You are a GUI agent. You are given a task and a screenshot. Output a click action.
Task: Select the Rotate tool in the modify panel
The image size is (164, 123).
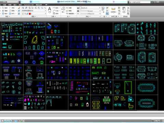4,8
